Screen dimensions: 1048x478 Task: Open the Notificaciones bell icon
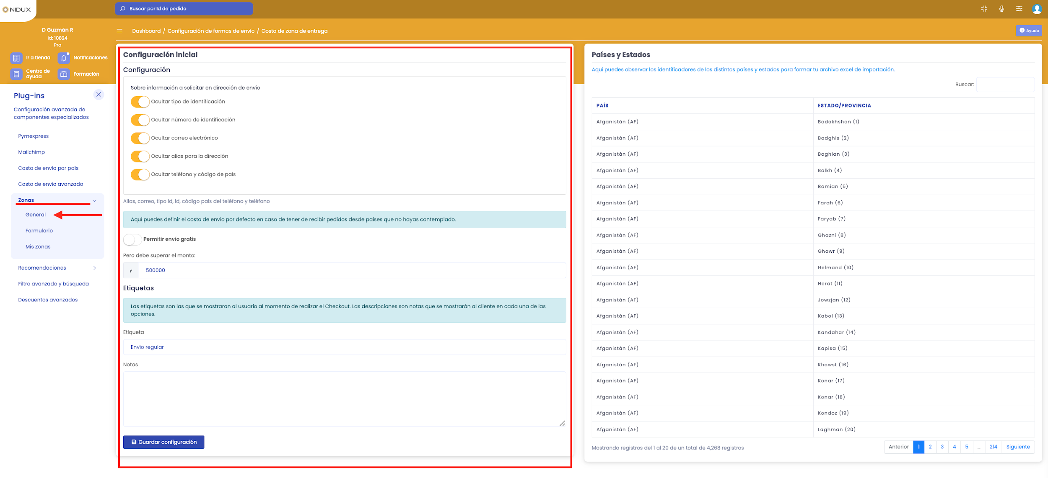(64, 58)
